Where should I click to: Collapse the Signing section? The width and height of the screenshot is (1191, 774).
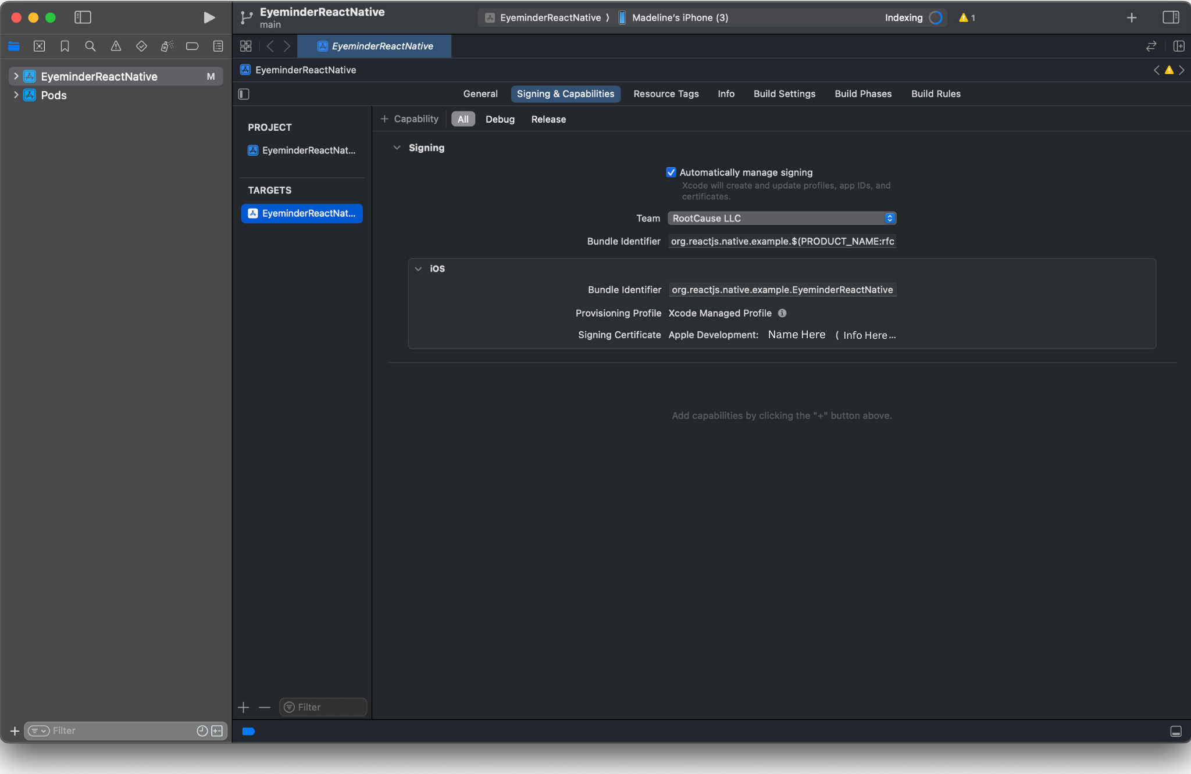click(397, 148)
